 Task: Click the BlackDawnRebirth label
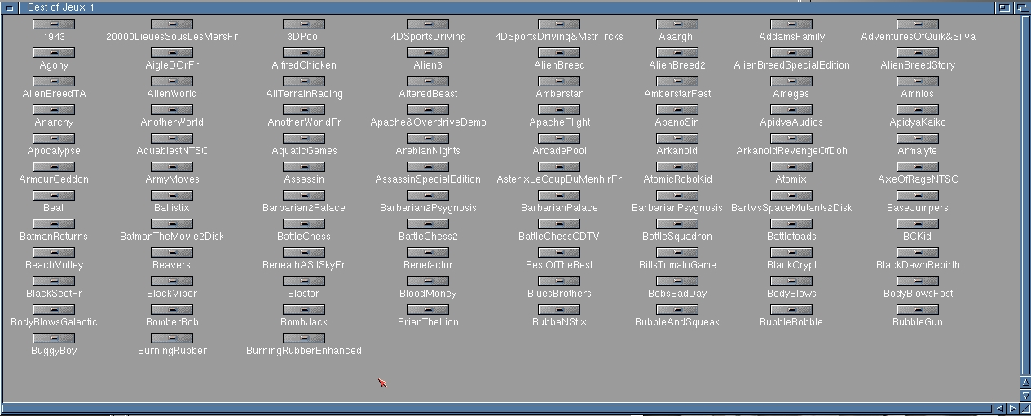[918, 265]
